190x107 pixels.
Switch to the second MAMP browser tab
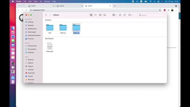69,6
